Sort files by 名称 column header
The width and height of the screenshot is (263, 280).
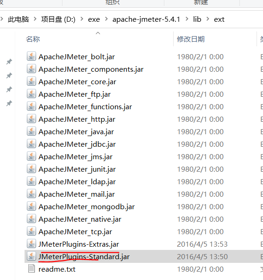pos(33,39)
